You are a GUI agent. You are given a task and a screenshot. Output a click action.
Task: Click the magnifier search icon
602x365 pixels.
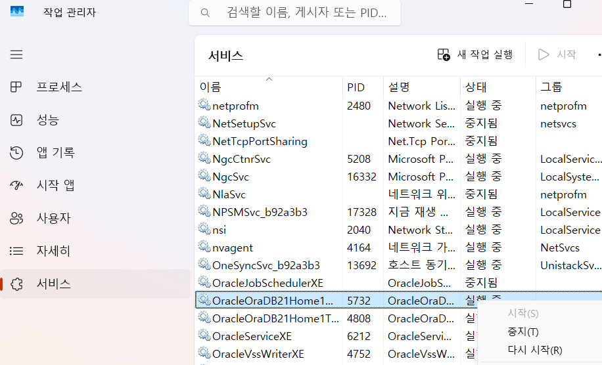point(205,13)
